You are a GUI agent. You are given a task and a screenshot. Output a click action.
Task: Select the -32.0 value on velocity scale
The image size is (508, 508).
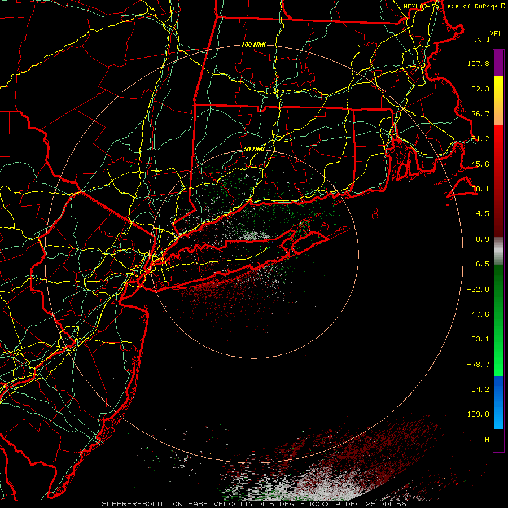478,289
